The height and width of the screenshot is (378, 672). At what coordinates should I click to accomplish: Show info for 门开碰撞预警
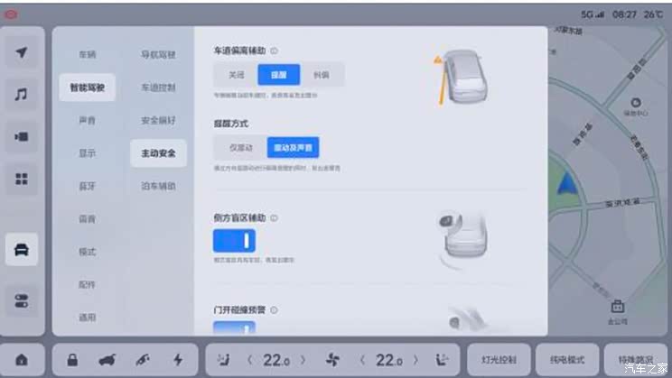pyautogui.click(x=275, y=309)
